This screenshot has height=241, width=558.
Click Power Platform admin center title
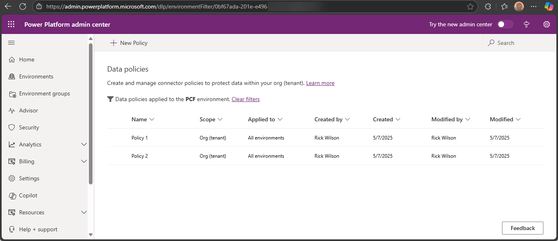(67, 24)
